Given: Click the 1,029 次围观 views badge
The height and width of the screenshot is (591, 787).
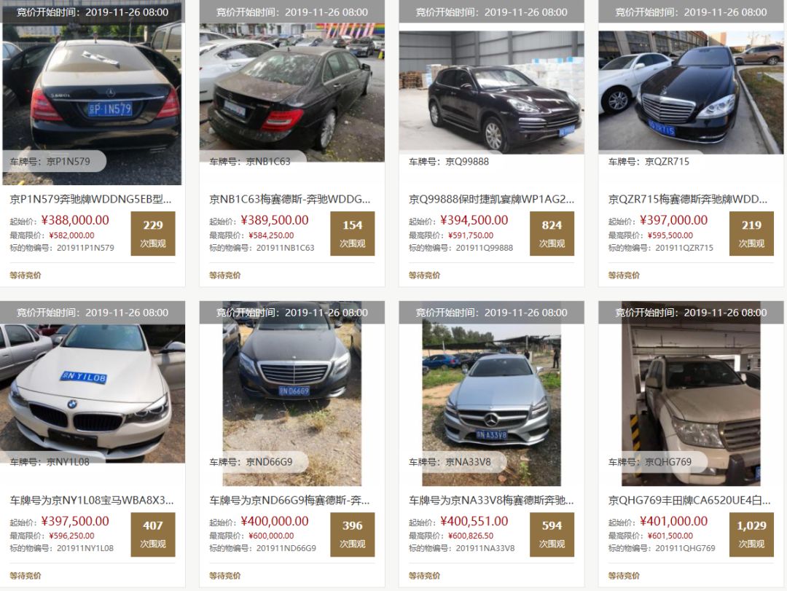Looking at the screenshot, I should coord(751,534).
